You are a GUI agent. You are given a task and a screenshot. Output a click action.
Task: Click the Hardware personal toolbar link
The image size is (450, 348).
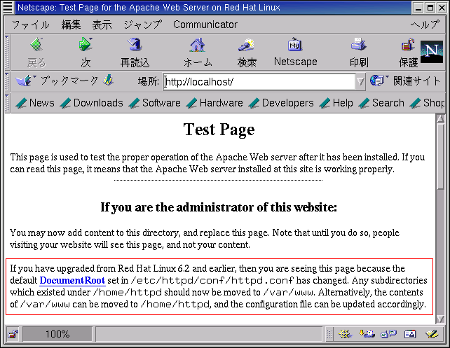214,103
